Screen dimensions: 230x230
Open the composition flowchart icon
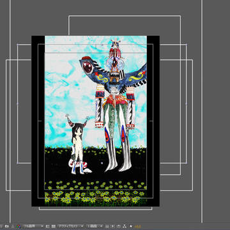coord(125,226)
